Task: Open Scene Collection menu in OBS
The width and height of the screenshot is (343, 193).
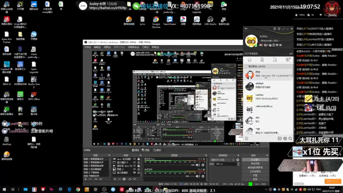Action: (133, 47)
